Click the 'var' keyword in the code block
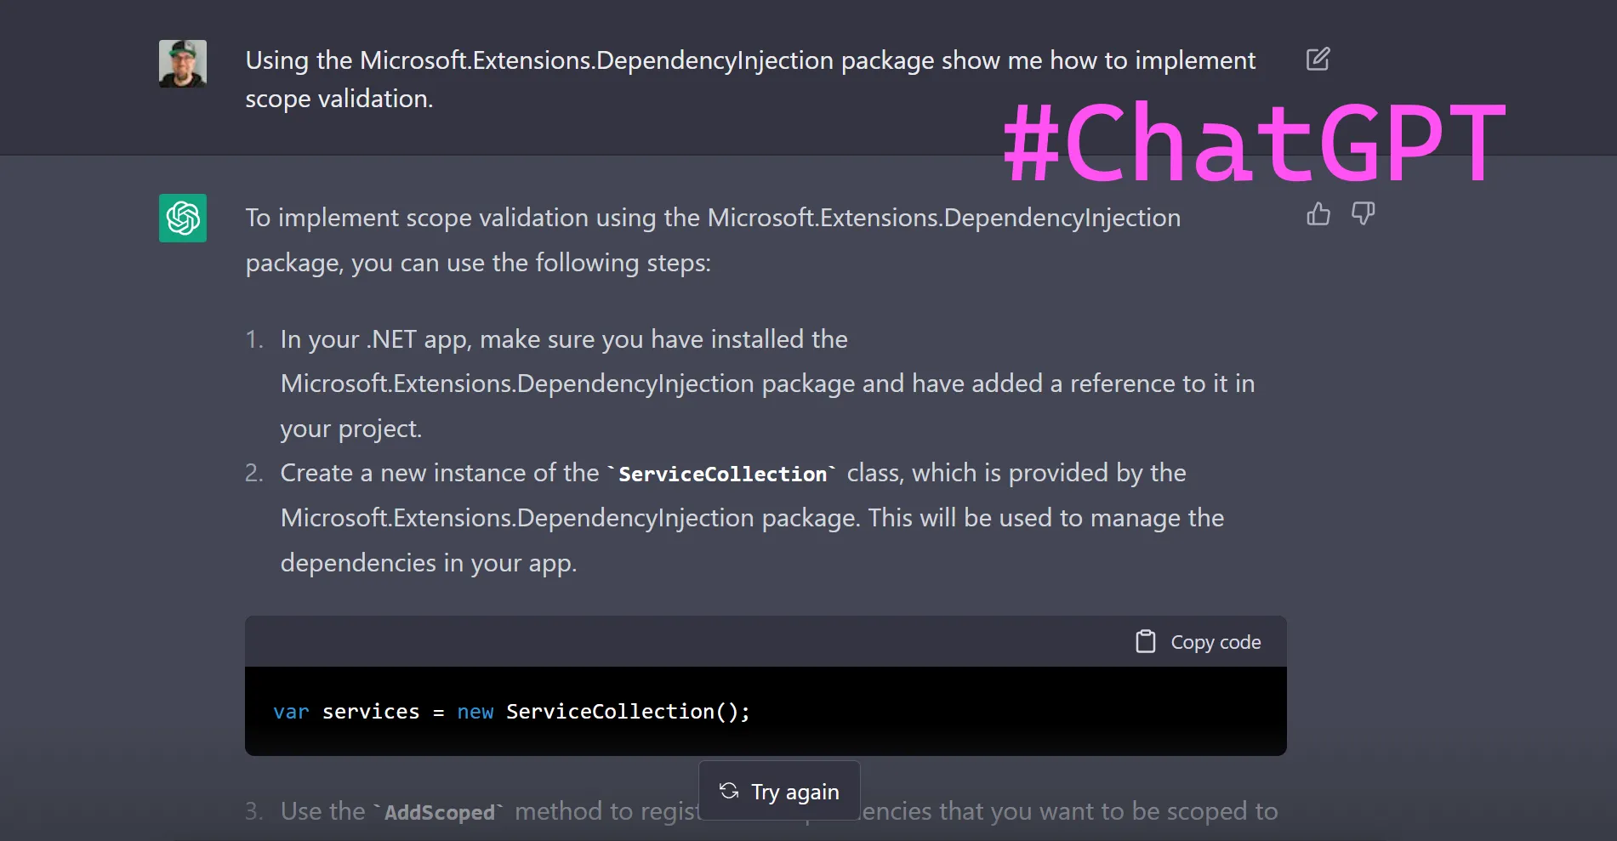Screen dimensions: 1617x841 (x=291, y=712)
